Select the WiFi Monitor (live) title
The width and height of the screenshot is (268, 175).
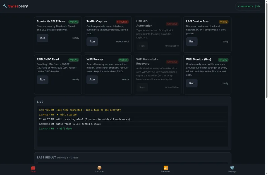[198, 59]
